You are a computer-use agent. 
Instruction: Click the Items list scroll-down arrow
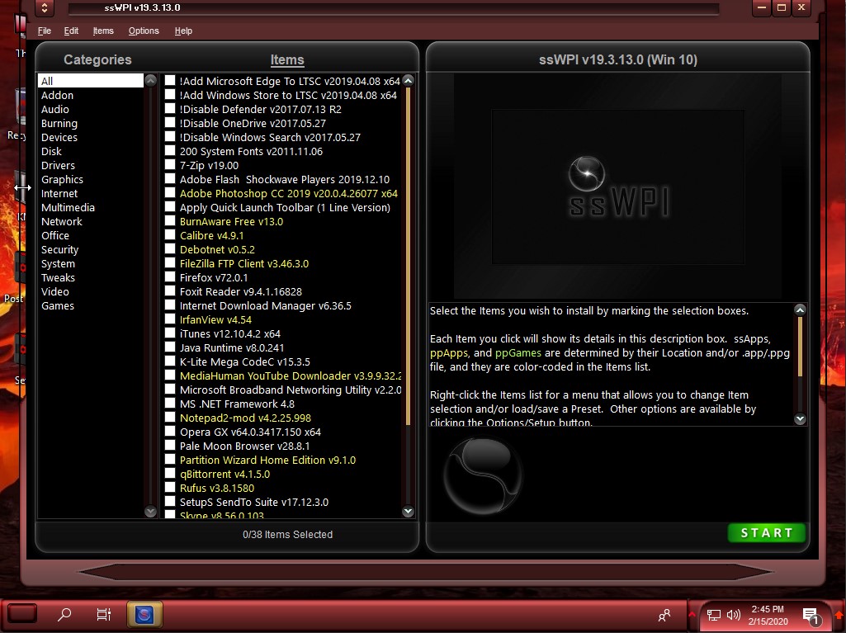(408, 511)
